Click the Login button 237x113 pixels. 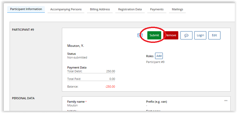tap(200, 35)
